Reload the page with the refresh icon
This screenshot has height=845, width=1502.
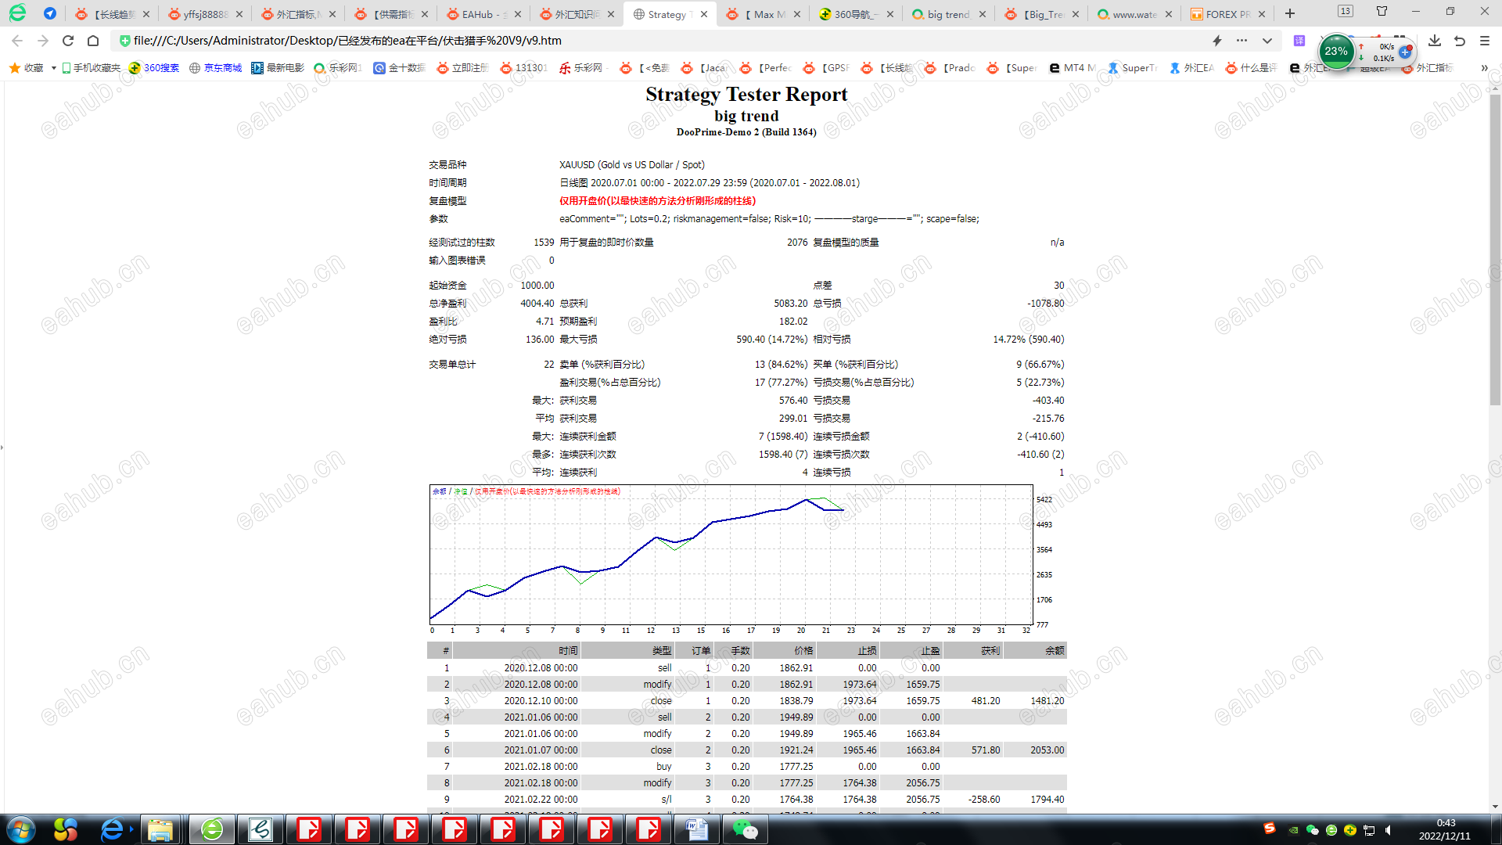tap(68, 41)
